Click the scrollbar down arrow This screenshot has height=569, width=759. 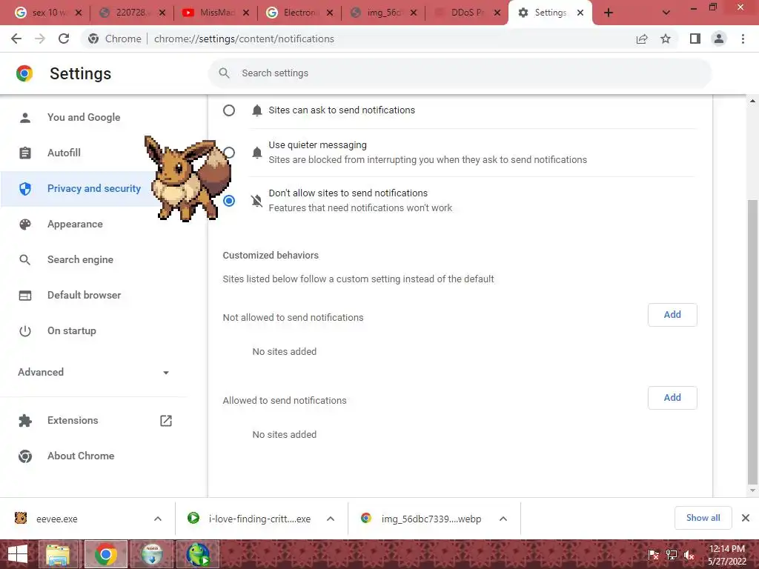point(752,490)
